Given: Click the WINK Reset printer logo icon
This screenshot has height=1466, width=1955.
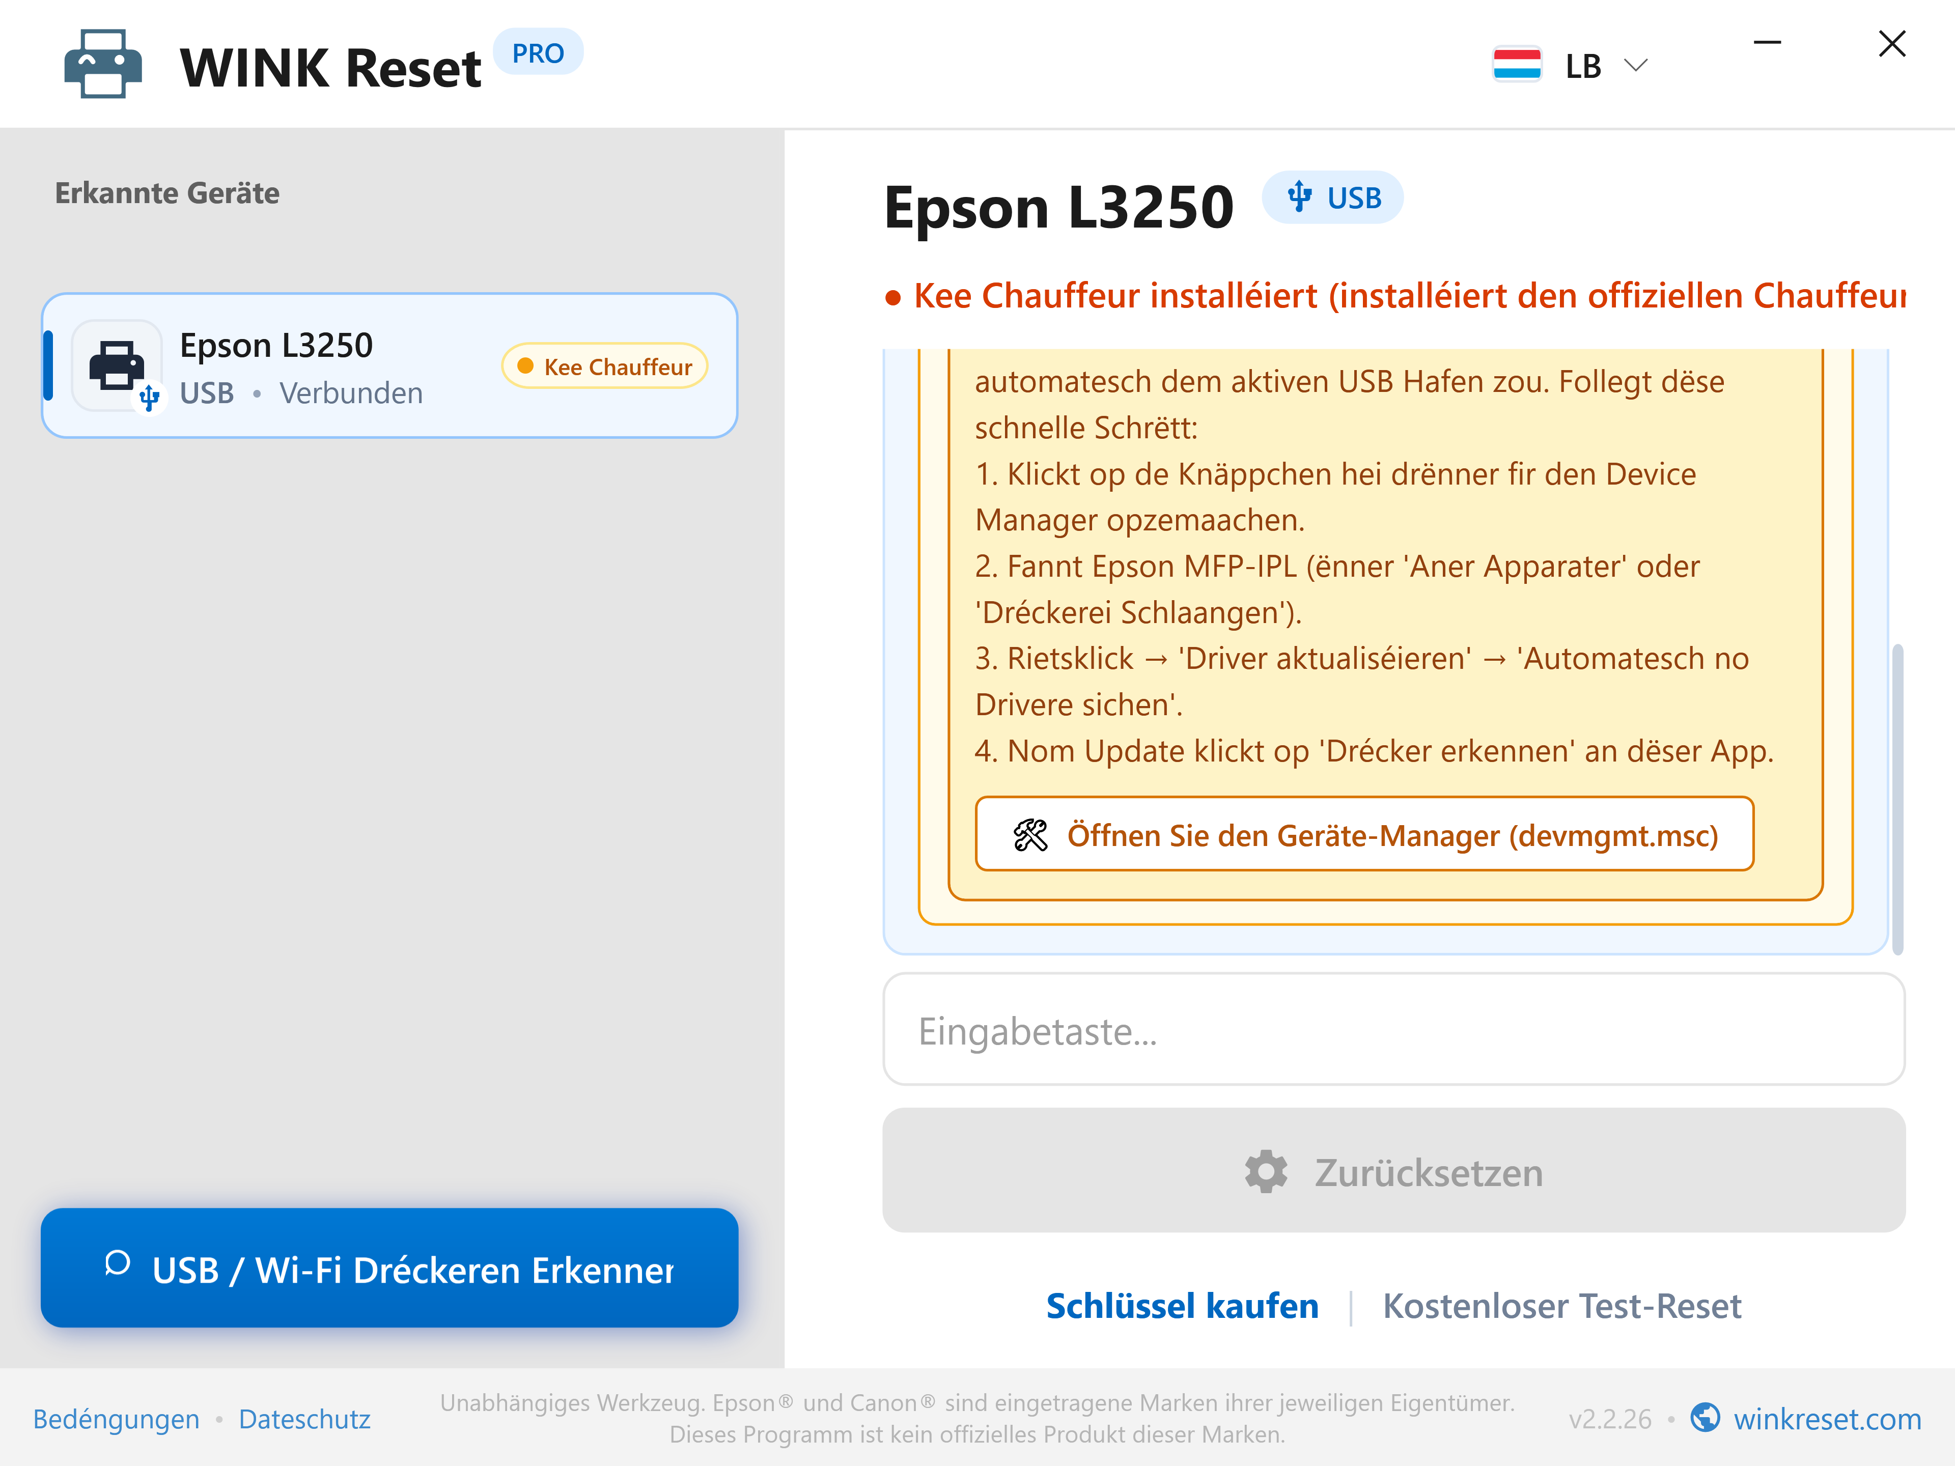Looking at the screenshot, I should coord(102,65).
